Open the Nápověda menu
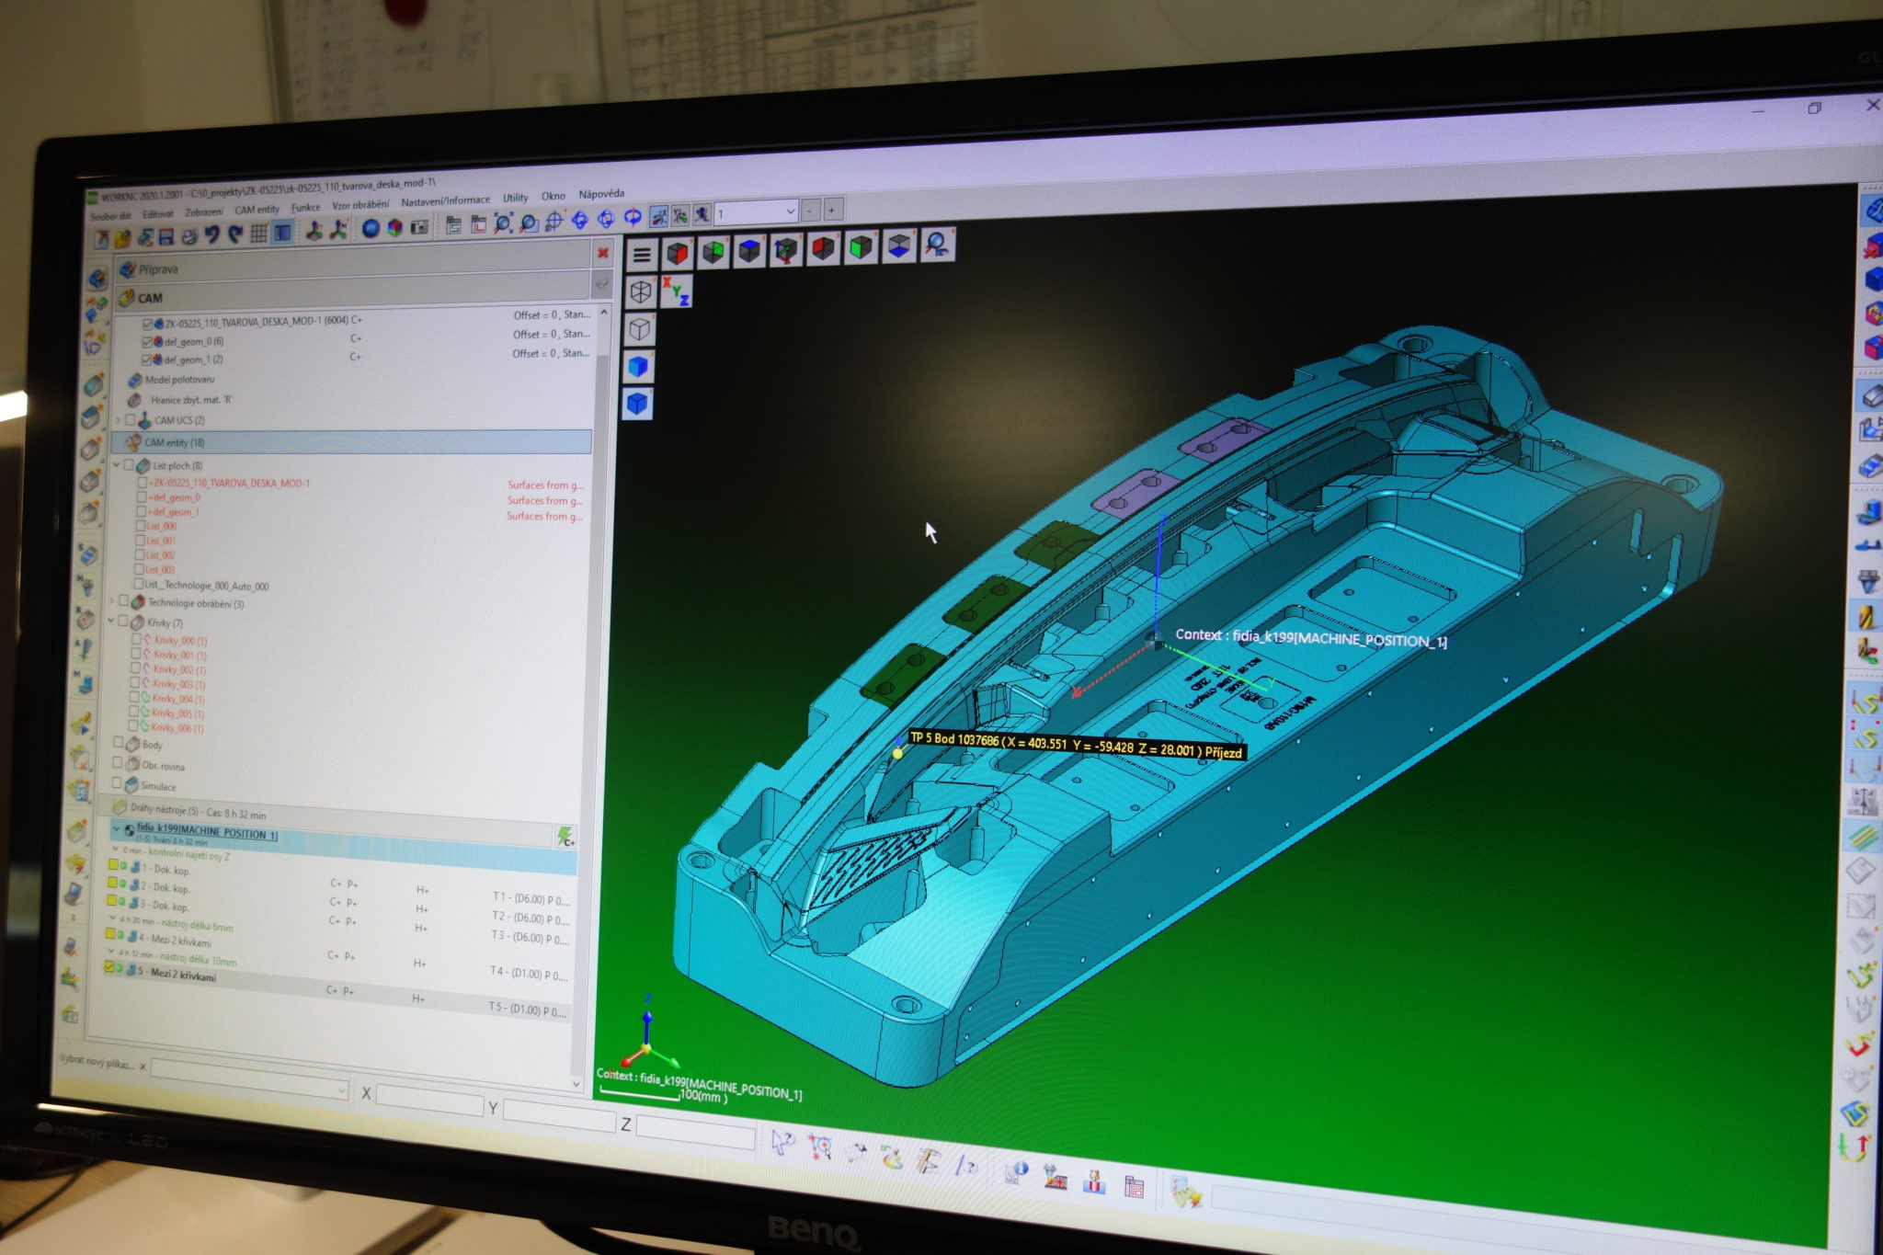 tap(602, 194)
